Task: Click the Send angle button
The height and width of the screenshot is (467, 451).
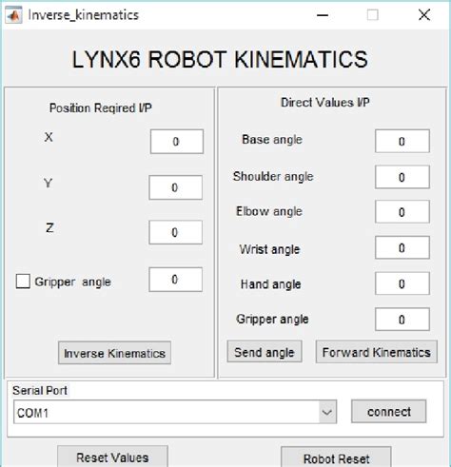Action: point(265,352)
